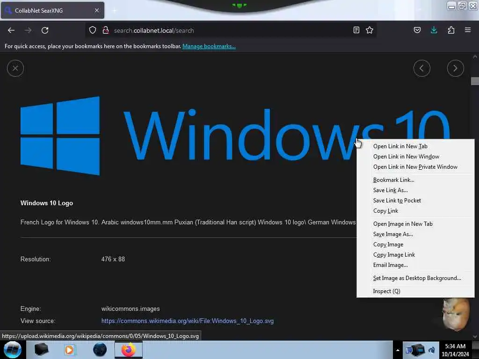Go back using the browser back arrow

point(11,30)
